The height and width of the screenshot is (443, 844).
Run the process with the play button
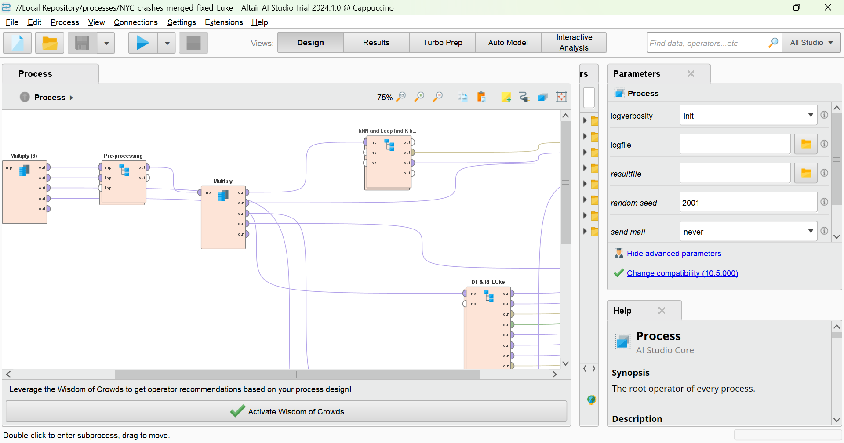[x=142, y=43]
